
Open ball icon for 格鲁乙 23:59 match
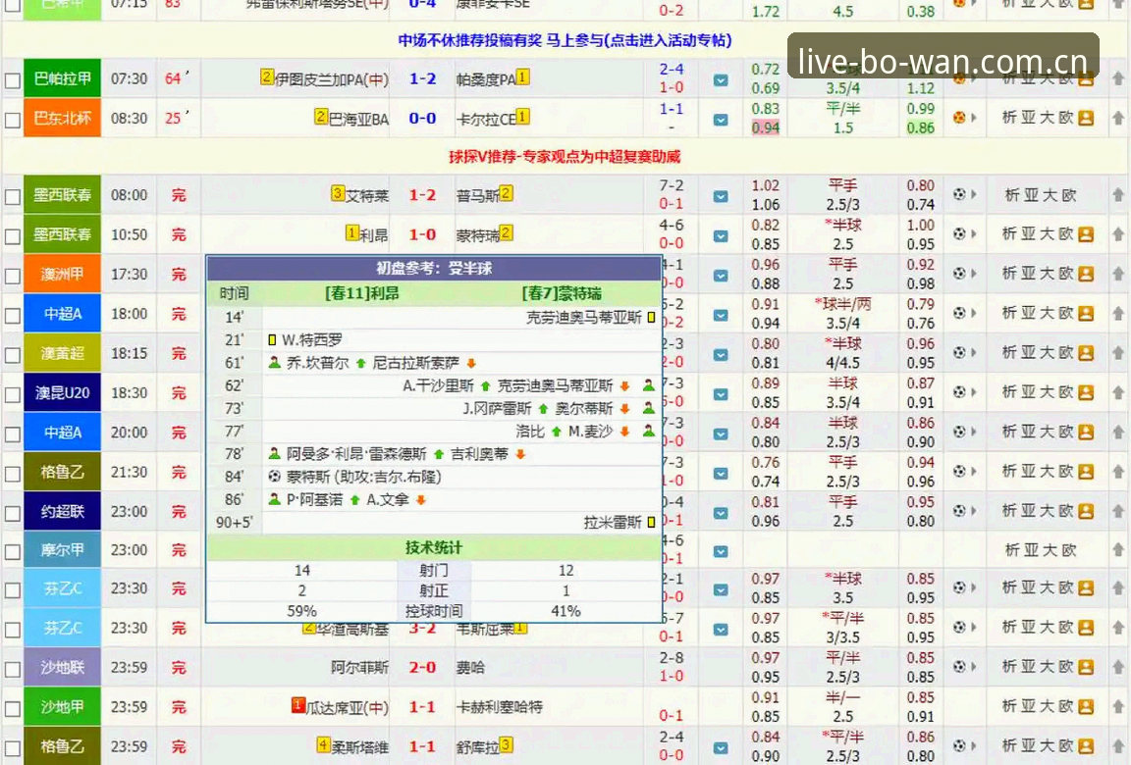tap(959, 746)
